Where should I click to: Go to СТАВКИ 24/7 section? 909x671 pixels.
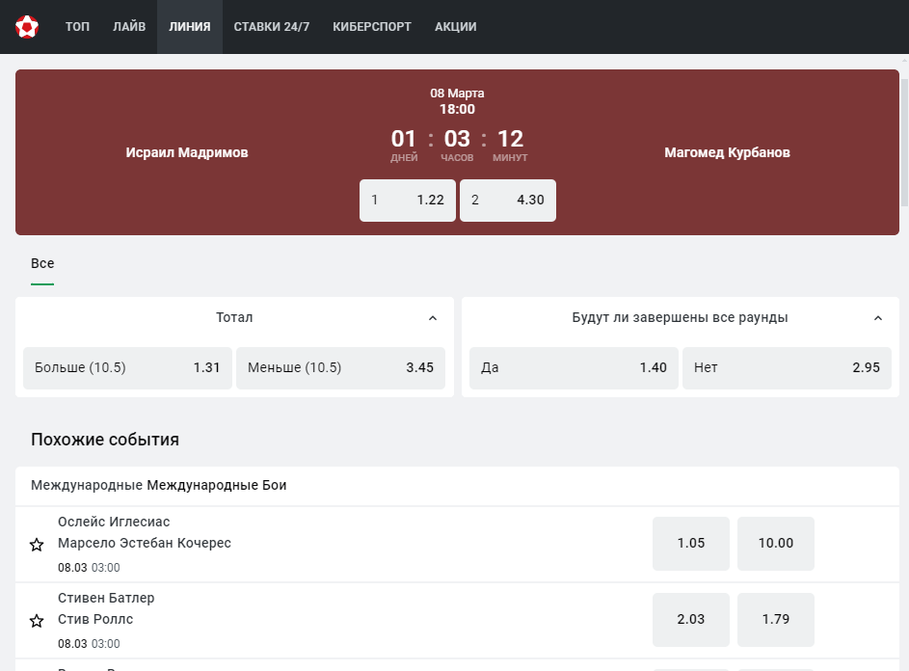click(x=271, y=27)
